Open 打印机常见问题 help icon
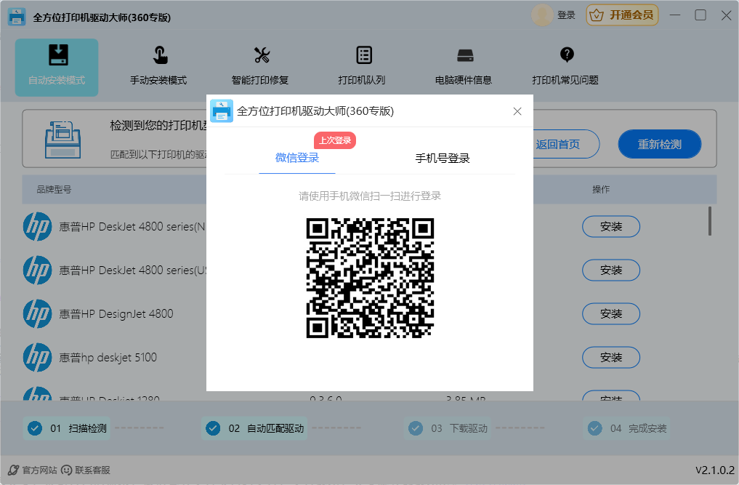This screenshot has height=485, width=739. click(x=566, y=56)
